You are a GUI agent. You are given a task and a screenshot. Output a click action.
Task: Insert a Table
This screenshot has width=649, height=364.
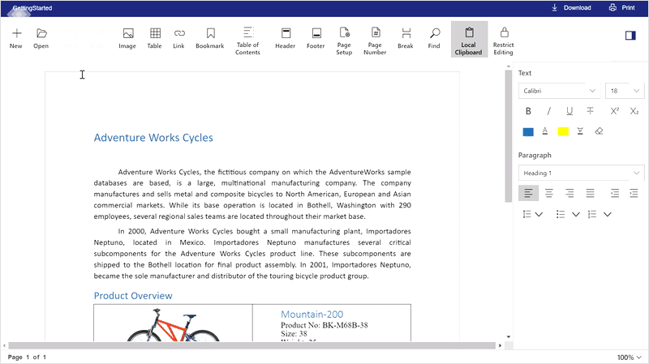click(155, 38)
